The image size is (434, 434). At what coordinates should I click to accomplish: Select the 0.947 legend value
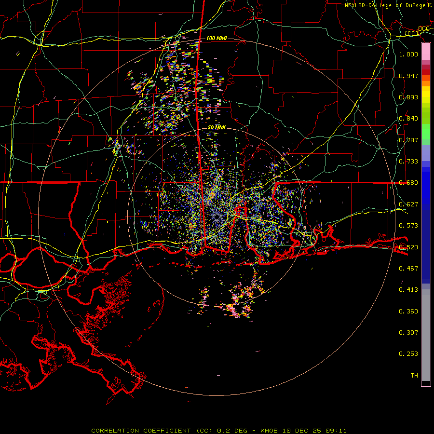click(x=408, y=76)
